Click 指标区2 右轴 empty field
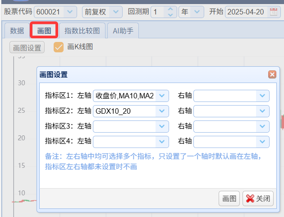Viewport: 284px width, 217px height. click(x=225, y=111)
